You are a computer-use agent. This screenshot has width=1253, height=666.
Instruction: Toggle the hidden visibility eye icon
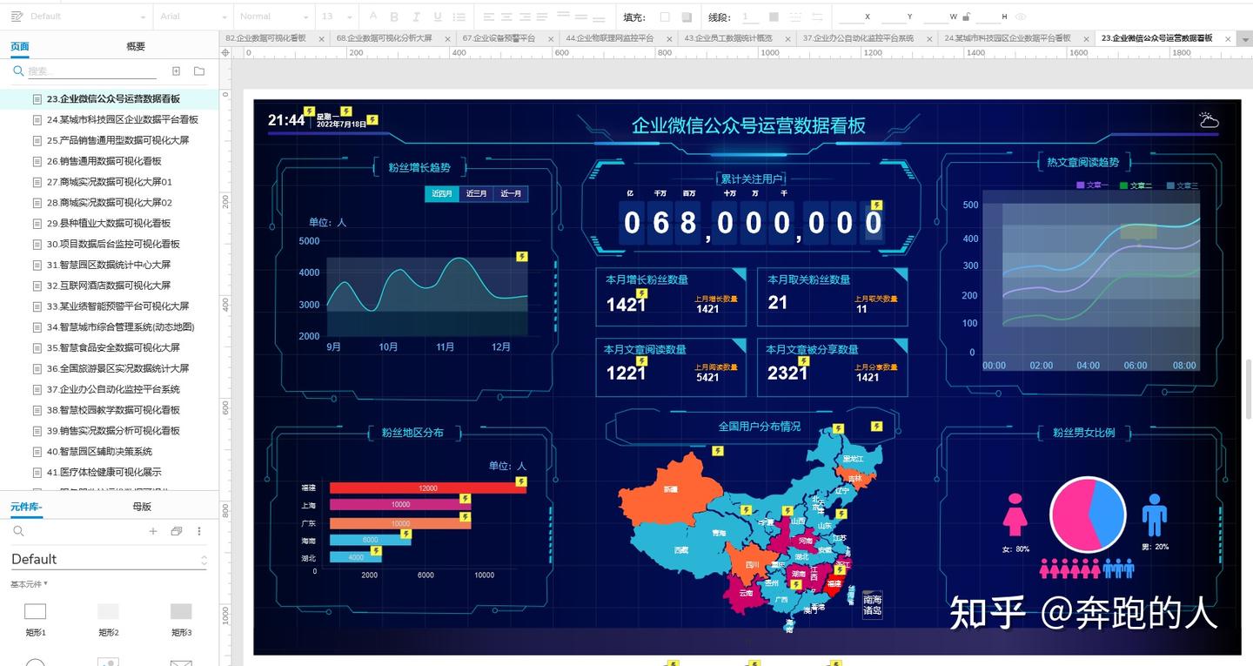coord(1021,17)
